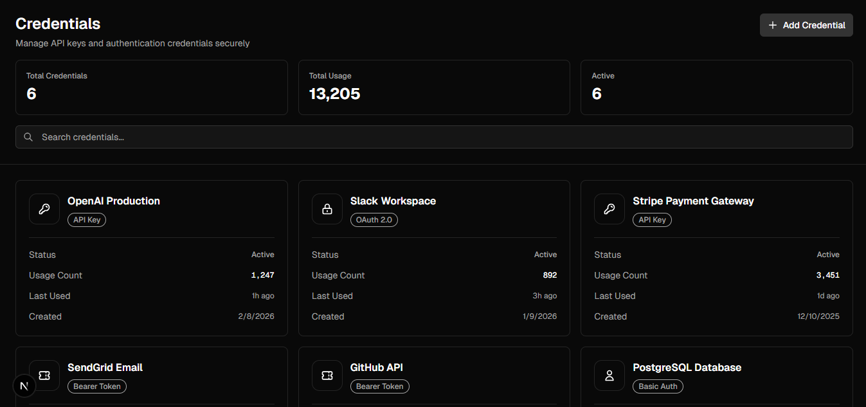Click the usage count 892
Viewport: 866px width, 407px height.
[x=550, y=275]
